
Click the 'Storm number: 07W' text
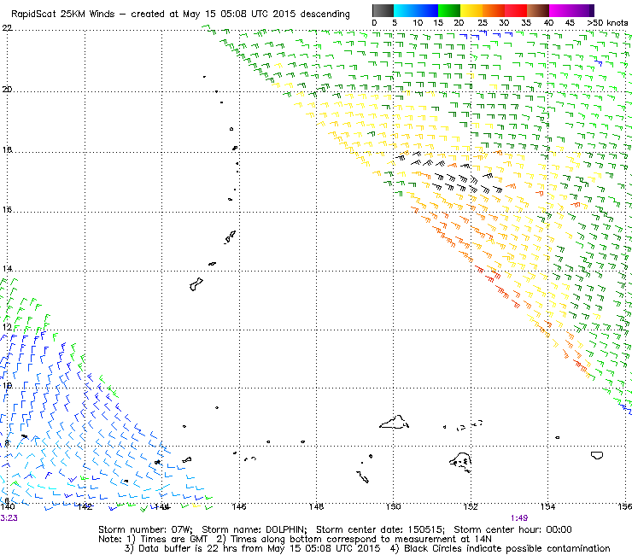pyautogui.click(x=145, y=529)
